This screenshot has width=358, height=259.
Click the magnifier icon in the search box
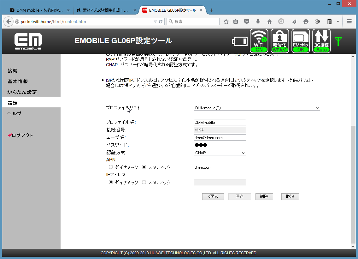click(171, 21)
